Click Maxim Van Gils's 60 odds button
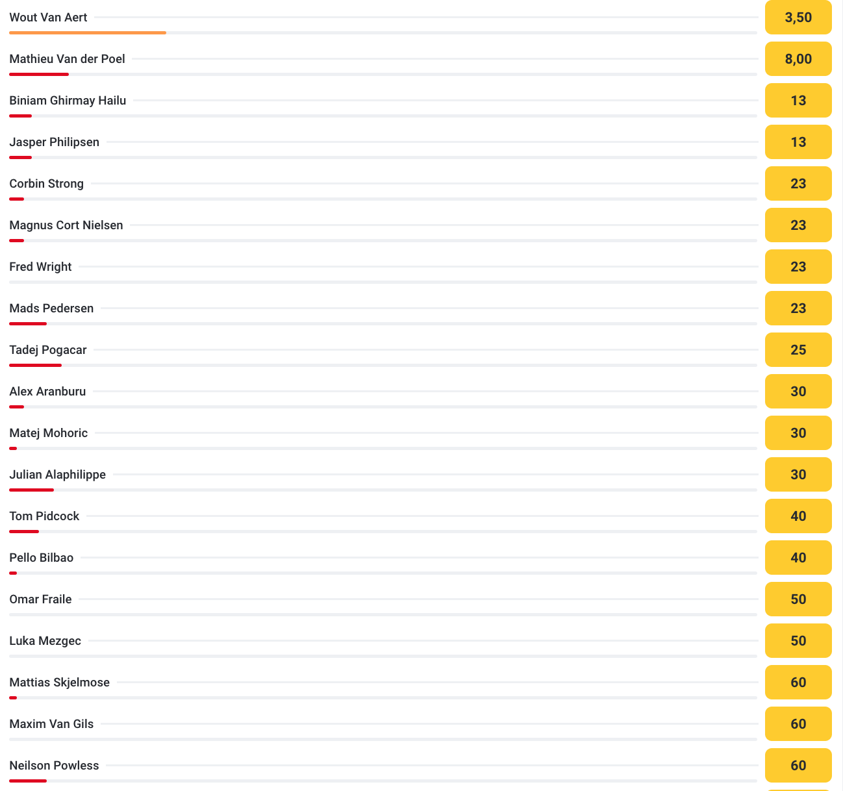The image size is (843, 791). [798, 724]
